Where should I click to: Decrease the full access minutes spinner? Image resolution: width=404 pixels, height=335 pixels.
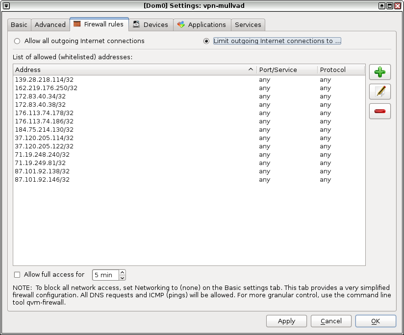click(122, 278)
